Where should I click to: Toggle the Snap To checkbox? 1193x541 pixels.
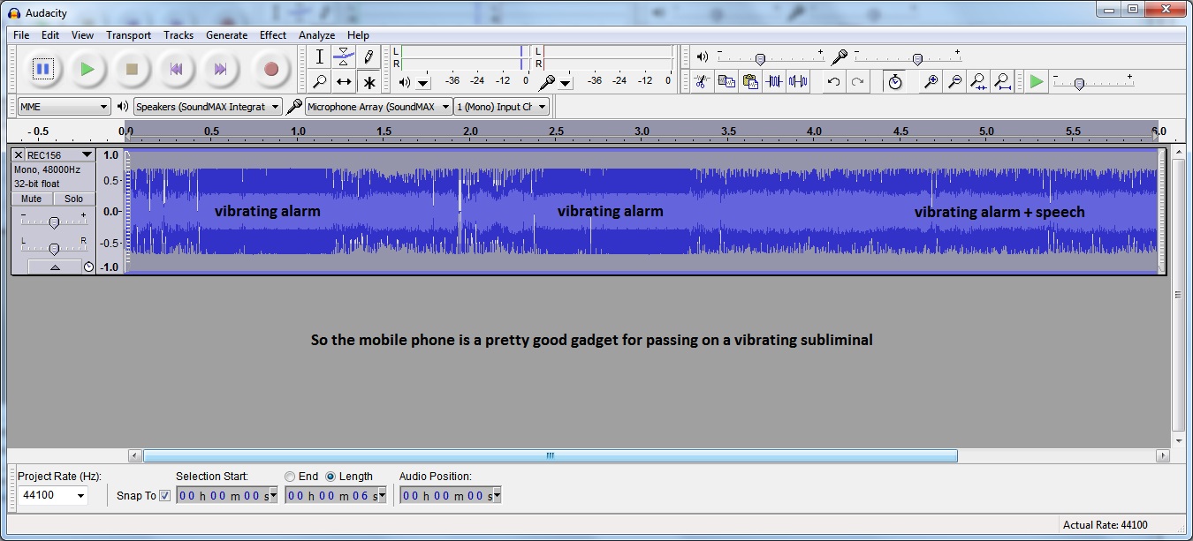[x=164, y=496]
